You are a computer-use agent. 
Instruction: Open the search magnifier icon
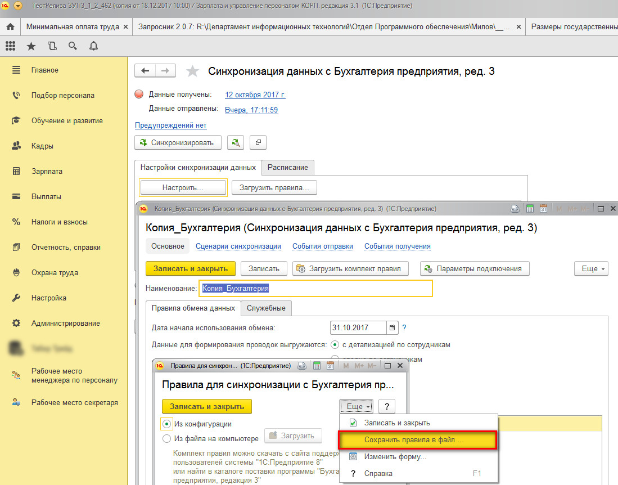pyautogui.click(x=73, y=46)
